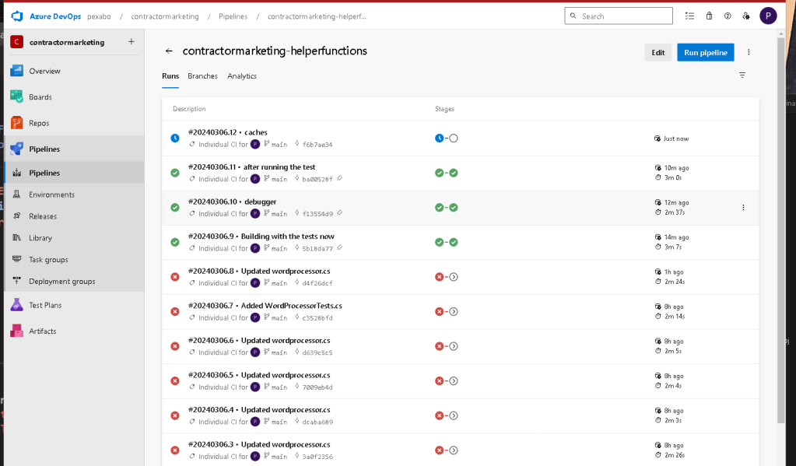Click contractormarketing breadcrumb link
The image size is (796, 466).
point(165,16)
